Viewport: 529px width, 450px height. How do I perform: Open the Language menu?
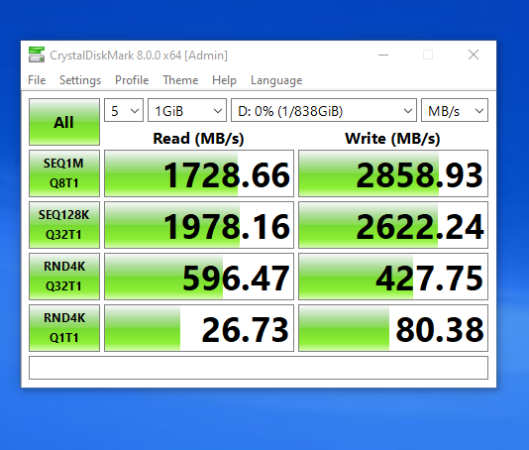[x=276, y=80]
